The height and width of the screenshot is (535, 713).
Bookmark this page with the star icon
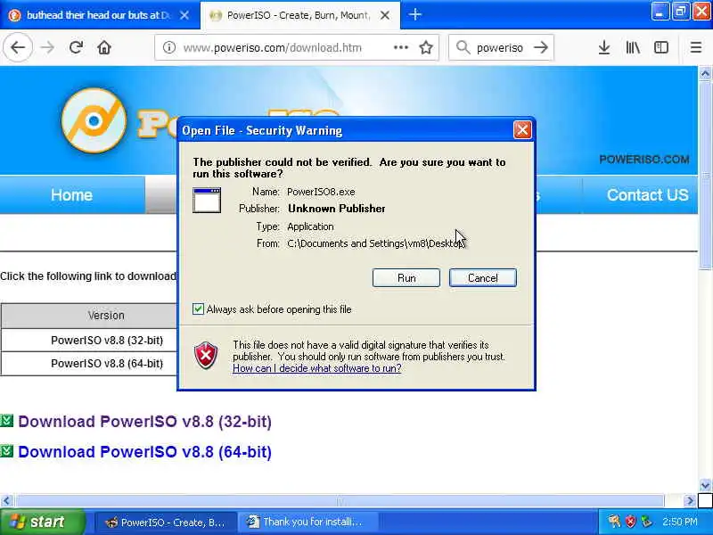tap(426, 47)
